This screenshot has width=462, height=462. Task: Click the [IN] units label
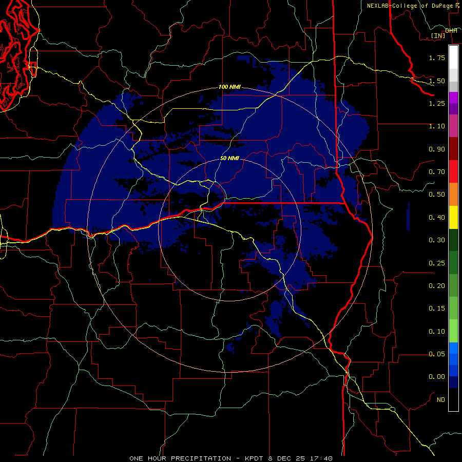pyautogui.click(x=438, y=35)
